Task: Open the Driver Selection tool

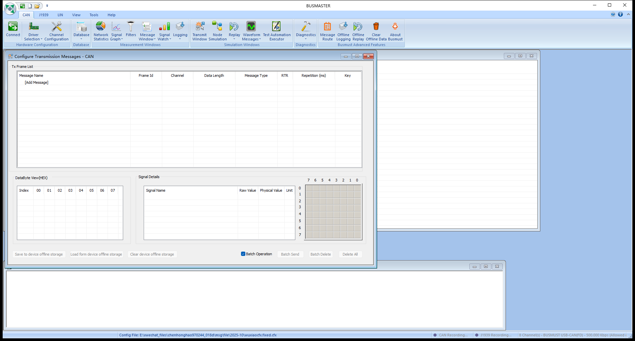Action: tap(33, 31)
